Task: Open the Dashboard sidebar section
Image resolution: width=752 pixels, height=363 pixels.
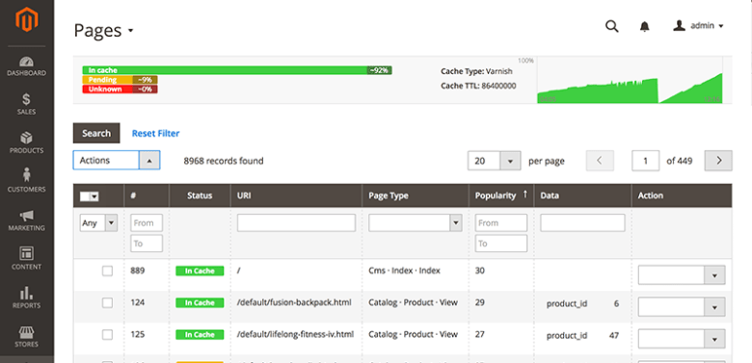Action: 27,67
